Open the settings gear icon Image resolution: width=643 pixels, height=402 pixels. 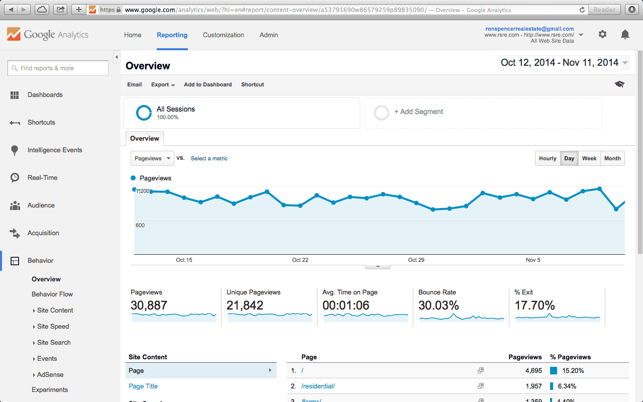[x=602, y=34]
